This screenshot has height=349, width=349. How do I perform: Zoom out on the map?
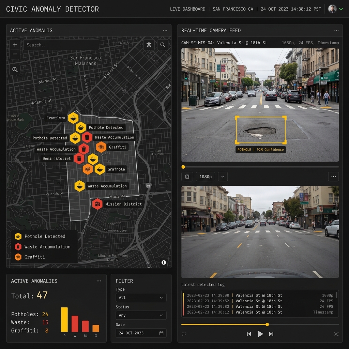click(15, 54)
